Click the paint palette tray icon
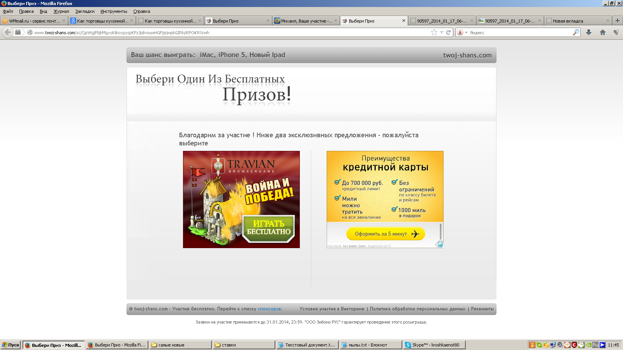623x350 pixels. click(x=546, y=345)
